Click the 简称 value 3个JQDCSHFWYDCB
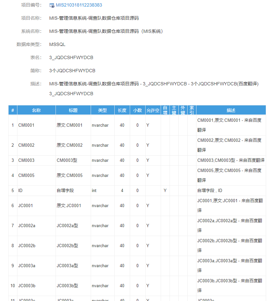 pos(72,71)
